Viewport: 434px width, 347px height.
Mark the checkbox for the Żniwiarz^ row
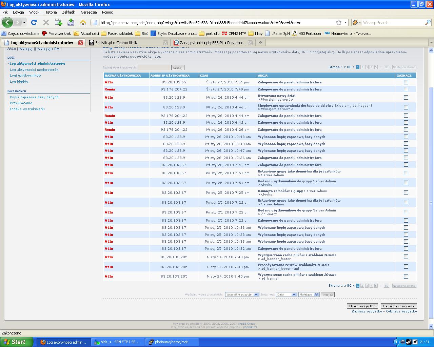click(406, 212)
